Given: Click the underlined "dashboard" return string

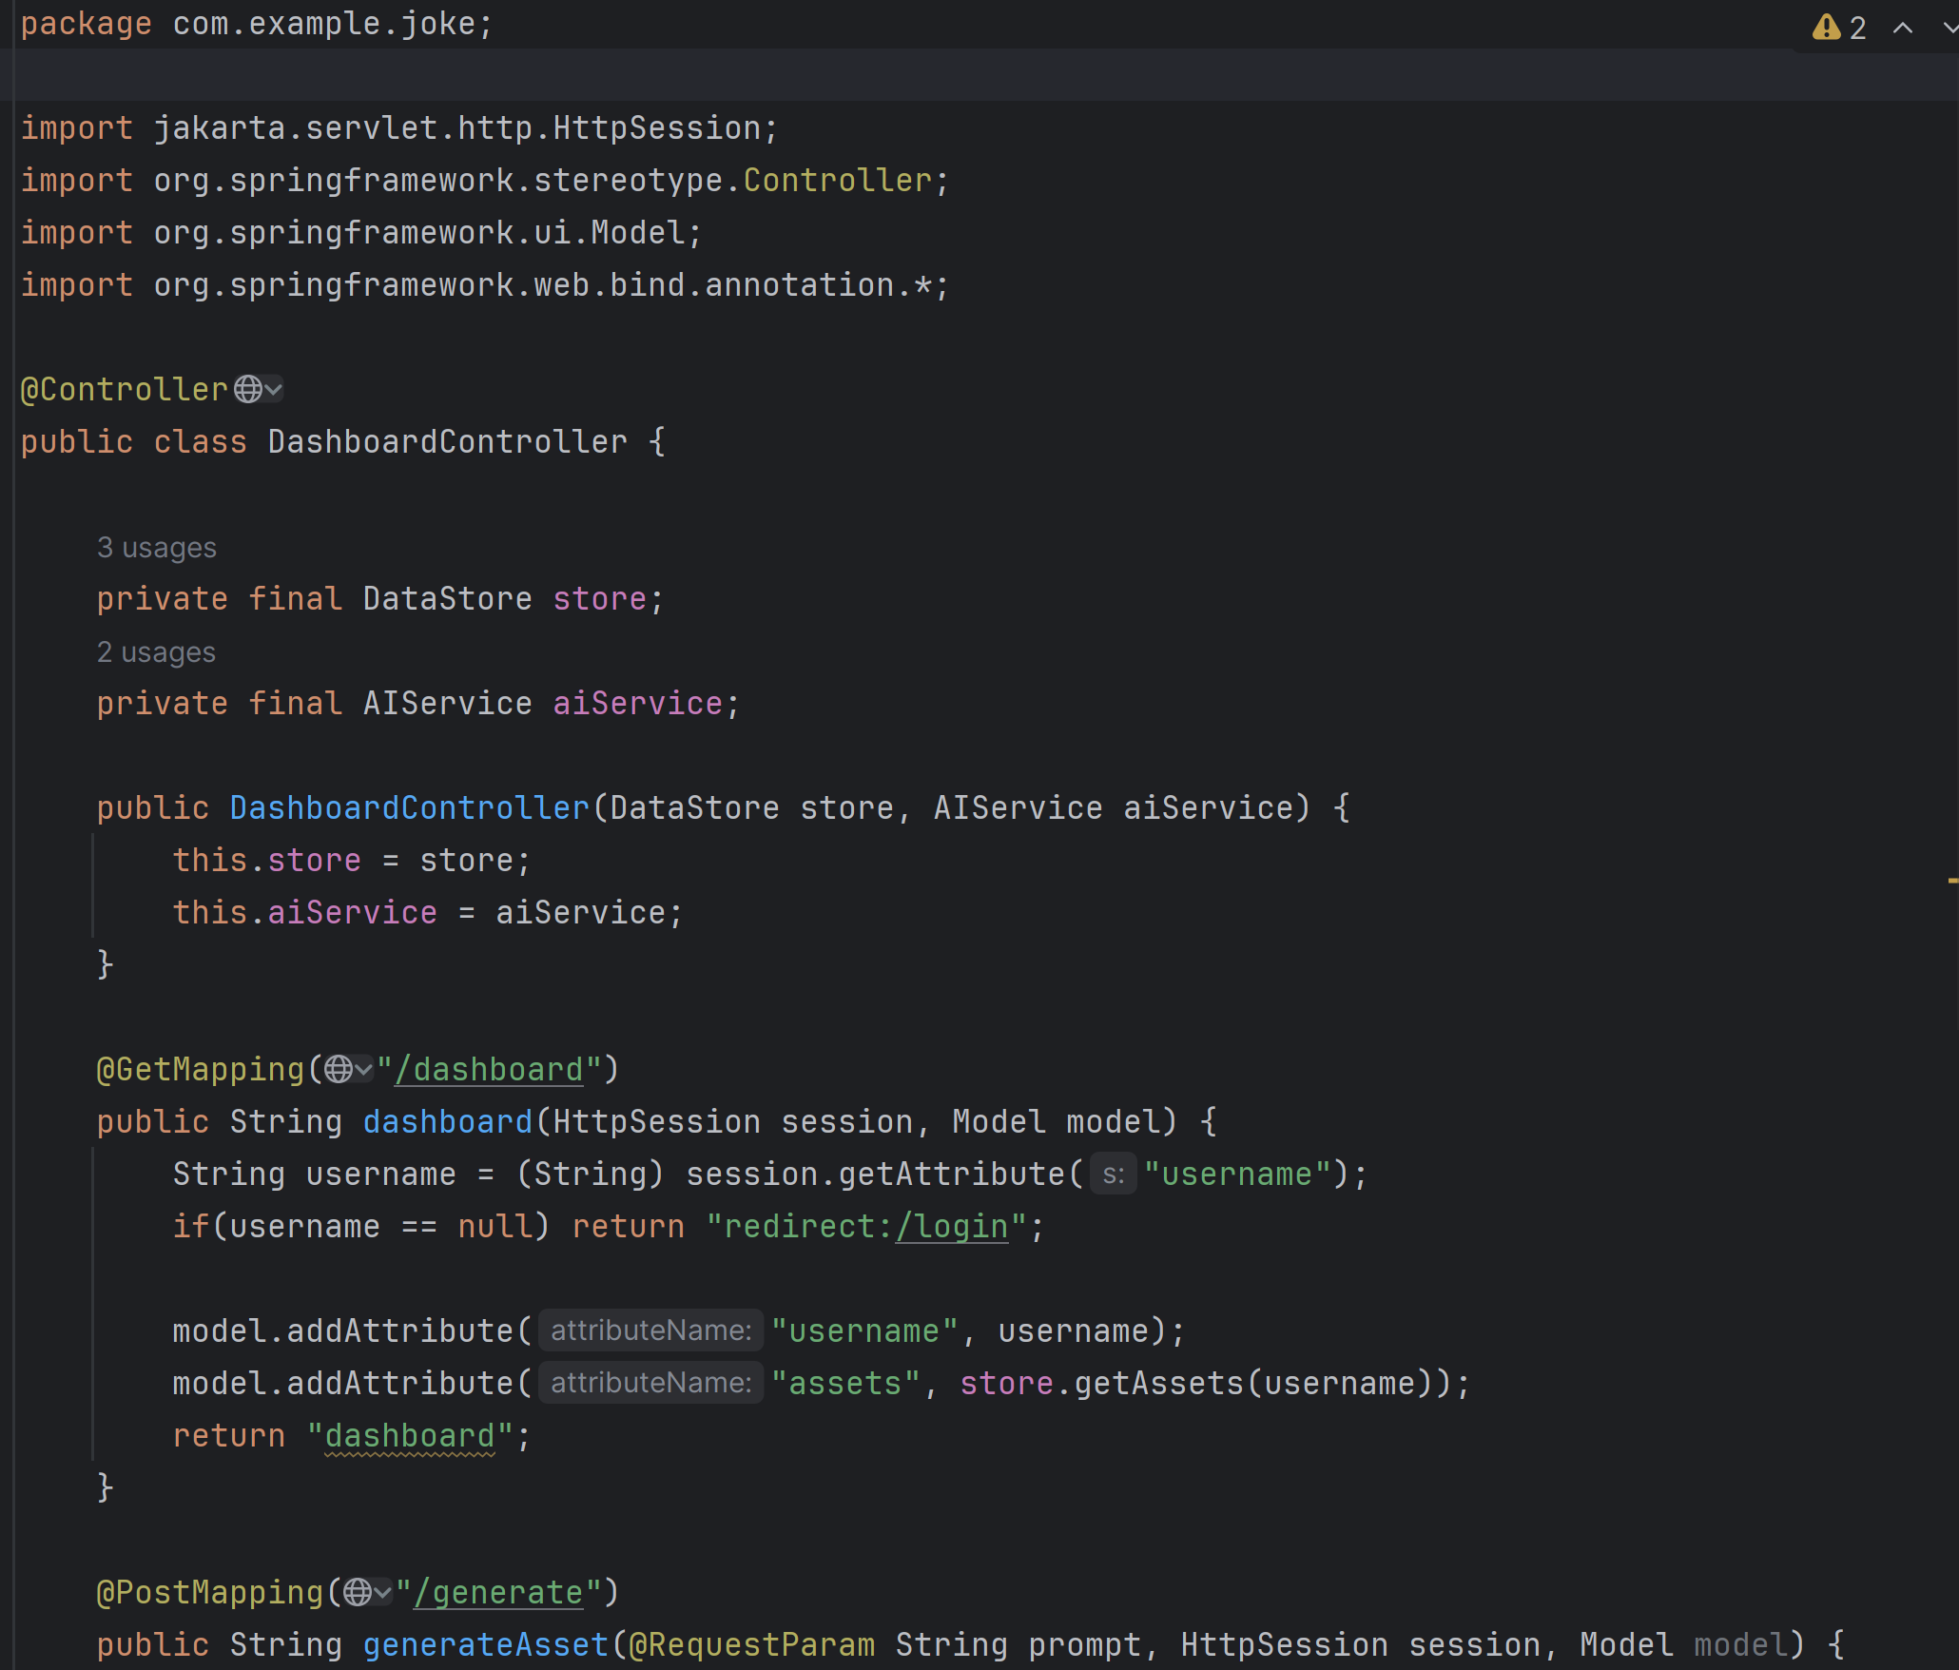Looking at the screenshot, I should tap(409, 1435).
